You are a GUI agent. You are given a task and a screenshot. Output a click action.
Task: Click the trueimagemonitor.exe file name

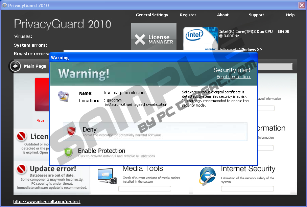click(x=125, y=93)
